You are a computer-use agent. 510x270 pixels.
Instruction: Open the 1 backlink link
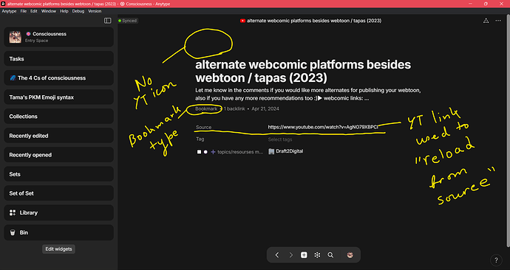(x=234, y=108)
